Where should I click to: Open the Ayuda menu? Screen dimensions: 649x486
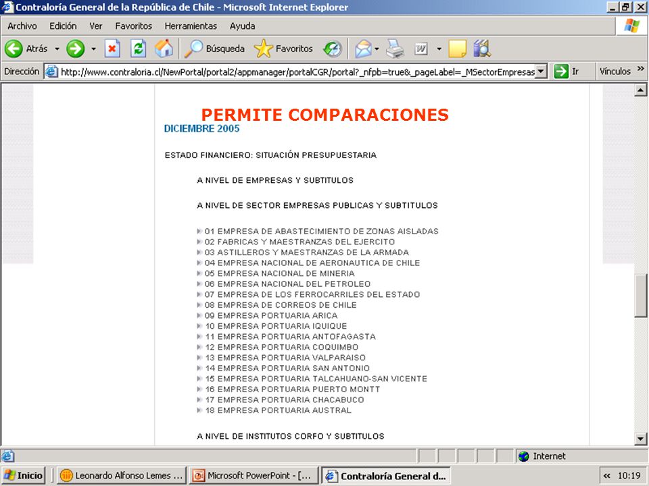click(242, 26)
